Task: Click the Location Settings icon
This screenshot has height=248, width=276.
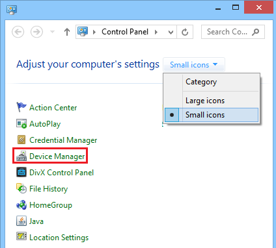Action: coord(21,236)
